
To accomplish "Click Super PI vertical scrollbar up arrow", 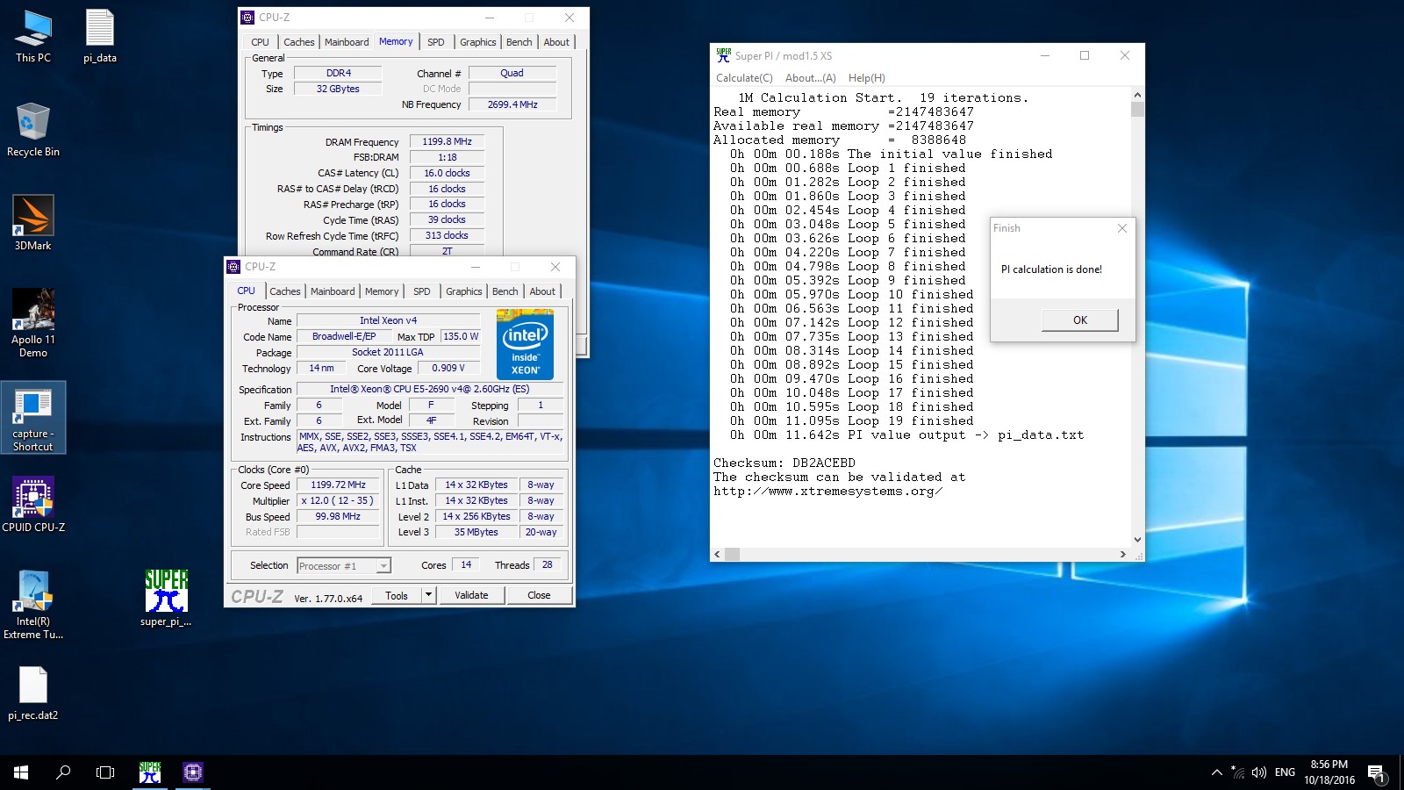I will (x=1137, y=95).
